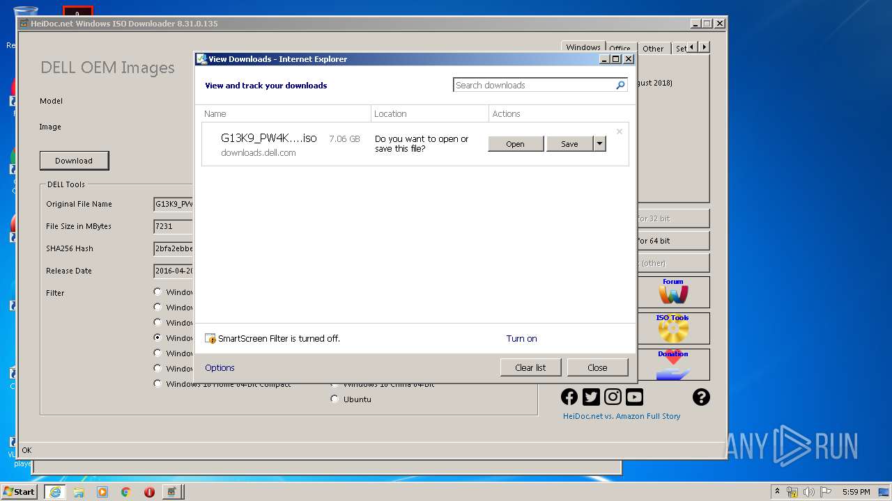Open the Instagram icon in HeiDoc window
This screenshot has width=892, height=501.
(613, 397)
